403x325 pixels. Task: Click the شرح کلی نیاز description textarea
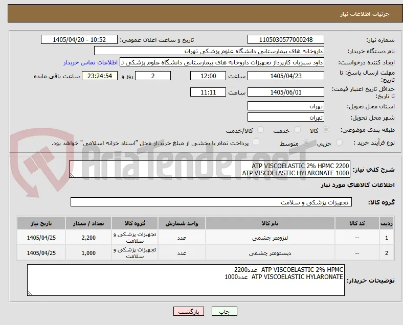(x=210, y=169)
